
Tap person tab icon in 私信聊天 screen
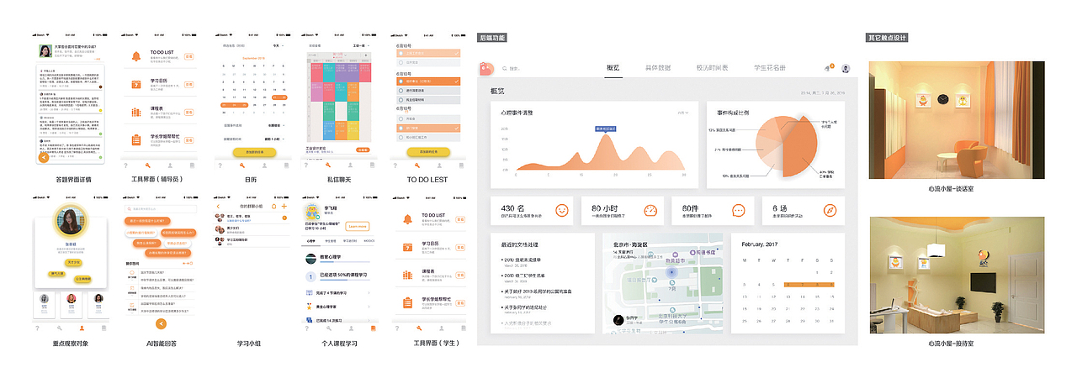click(x=348, y=166)
